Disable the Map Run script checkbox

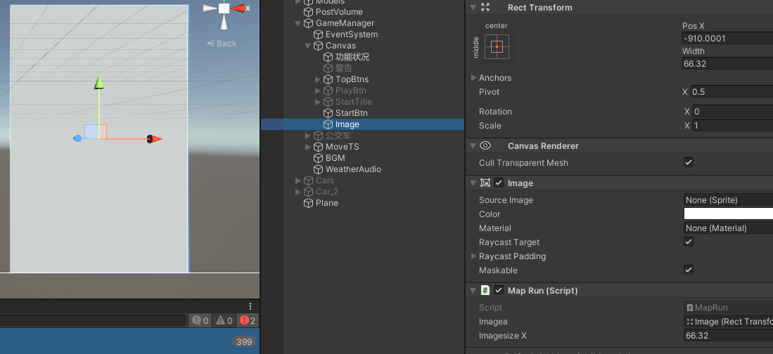(x=499, y=291)
